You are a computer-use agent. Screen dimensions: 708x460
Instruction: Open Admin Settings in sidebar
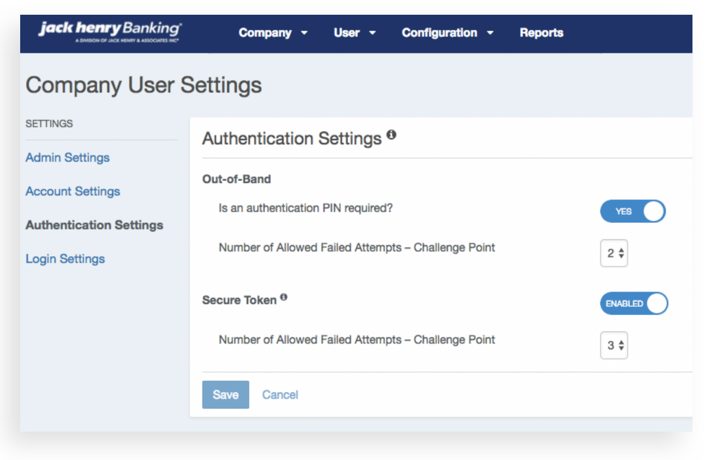tap(68, 157)
